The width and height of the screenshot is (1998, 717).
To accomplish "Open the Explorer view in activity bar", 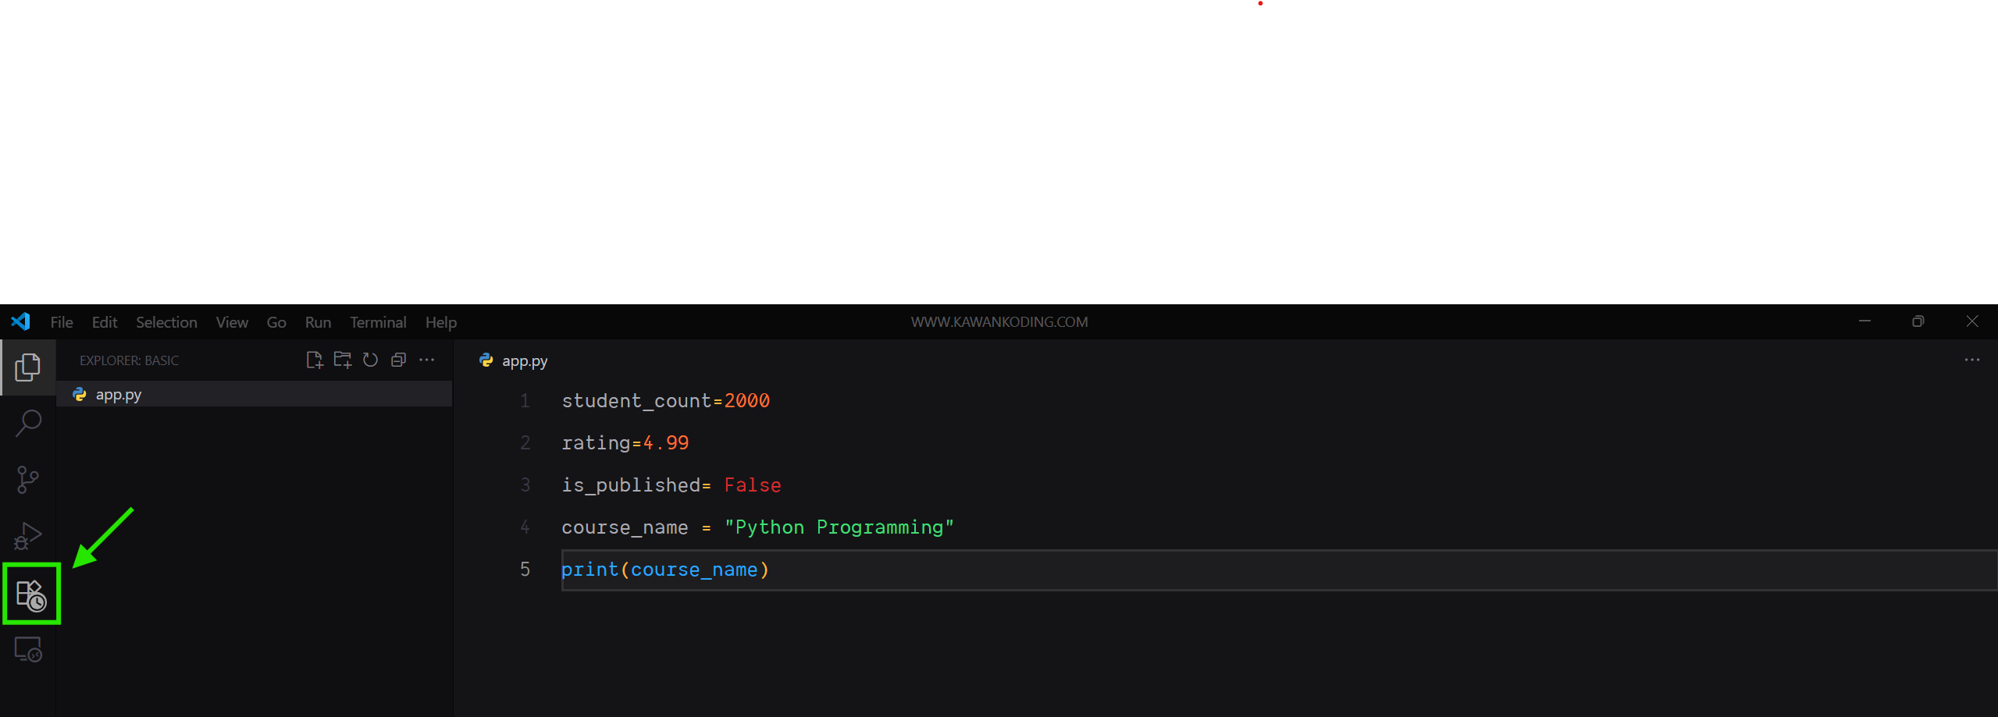I will (x=28, y=367).
